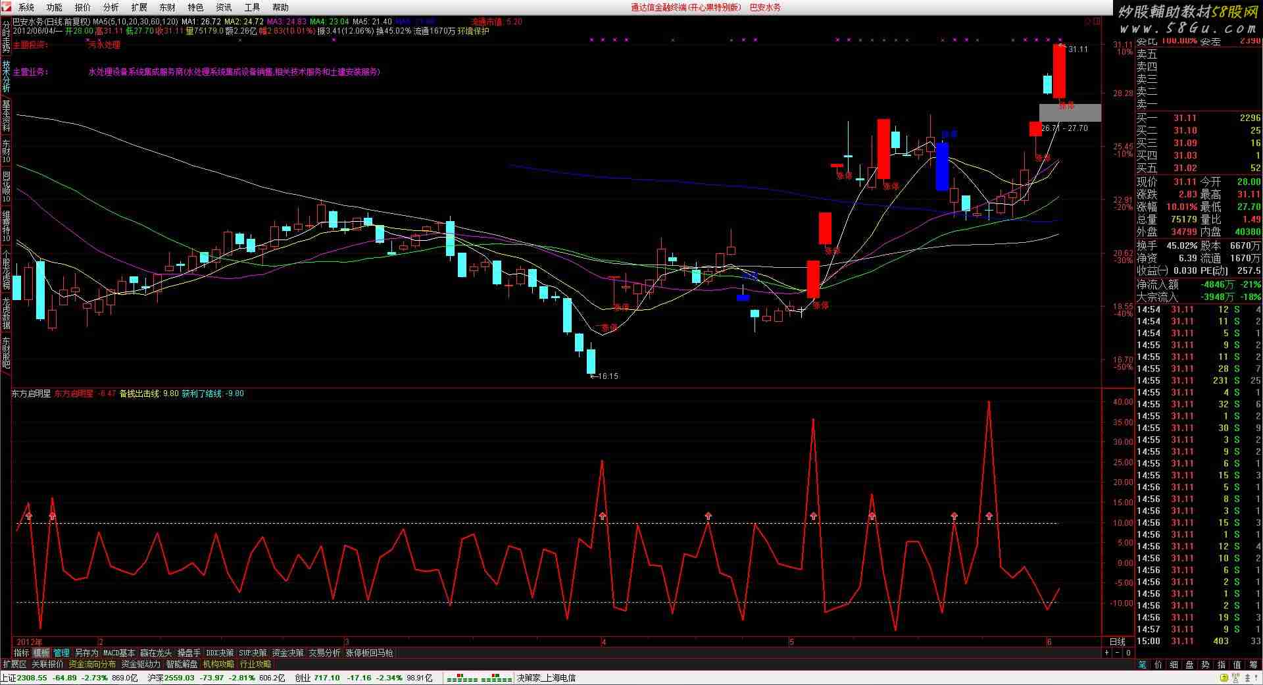
Task: Open the 特色 menu
Action: 196,7
